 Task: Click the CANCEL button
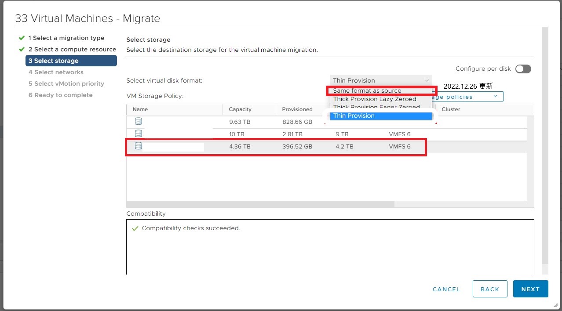coord(446,289)
